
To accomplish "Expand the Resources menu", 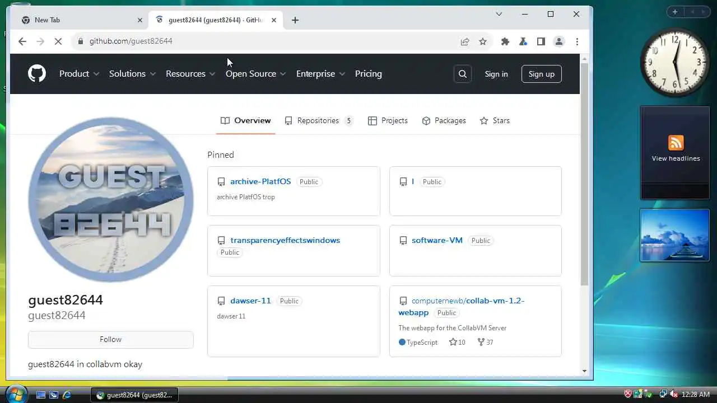I will pos(190,74).
